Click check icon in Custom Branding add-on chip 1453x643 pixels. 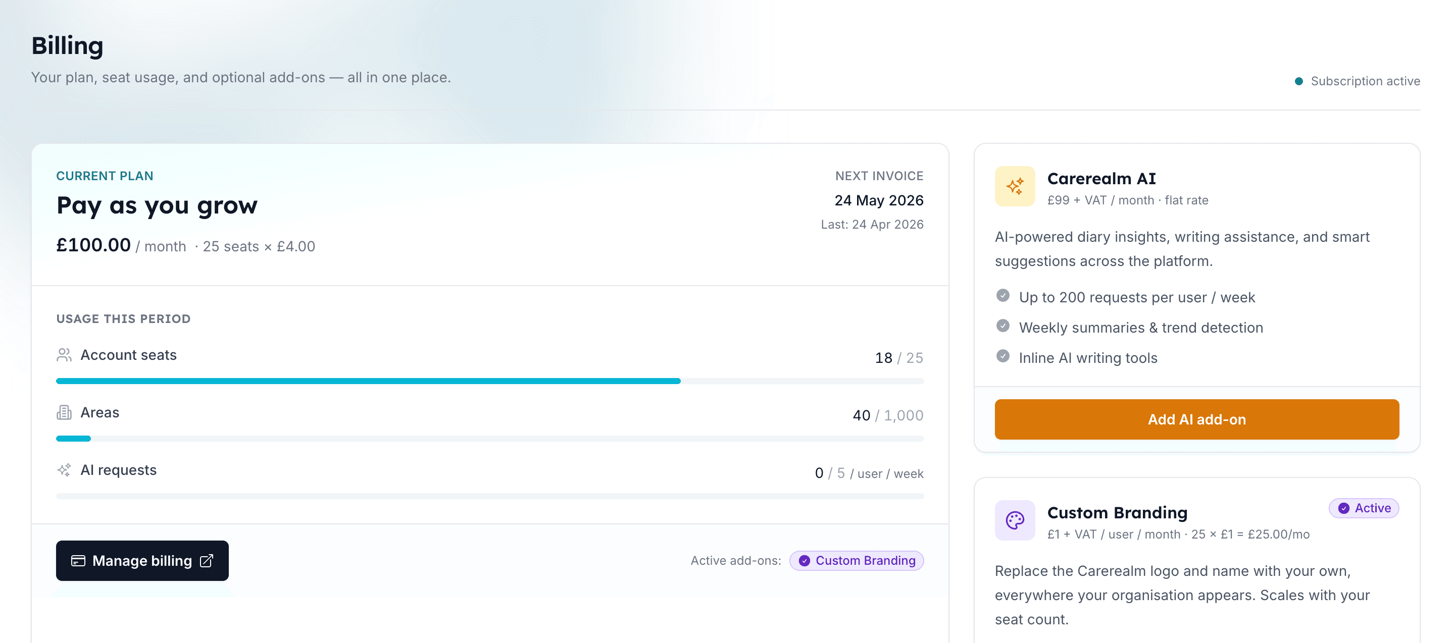(x=805, y=561)
